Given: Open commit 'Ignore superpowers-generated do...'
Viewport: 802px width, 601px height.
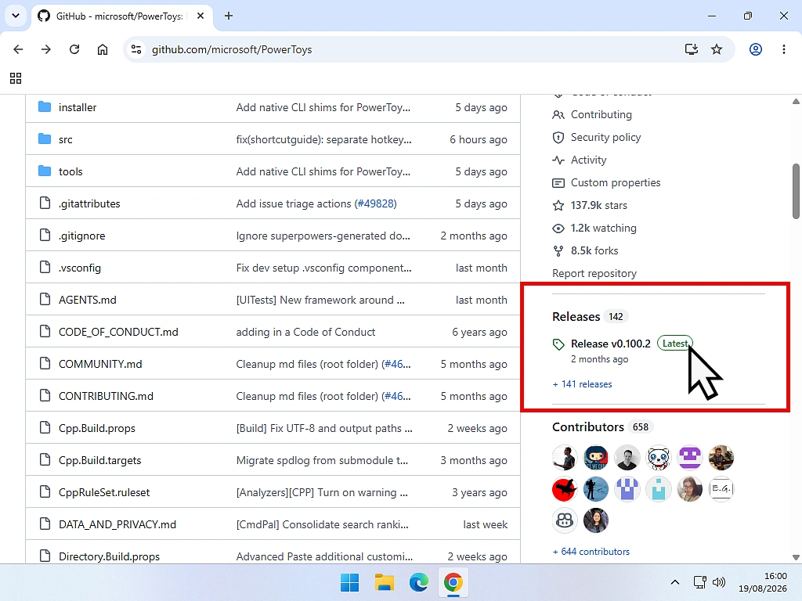Looking at the screenshot, I should [x=323, y=236].
